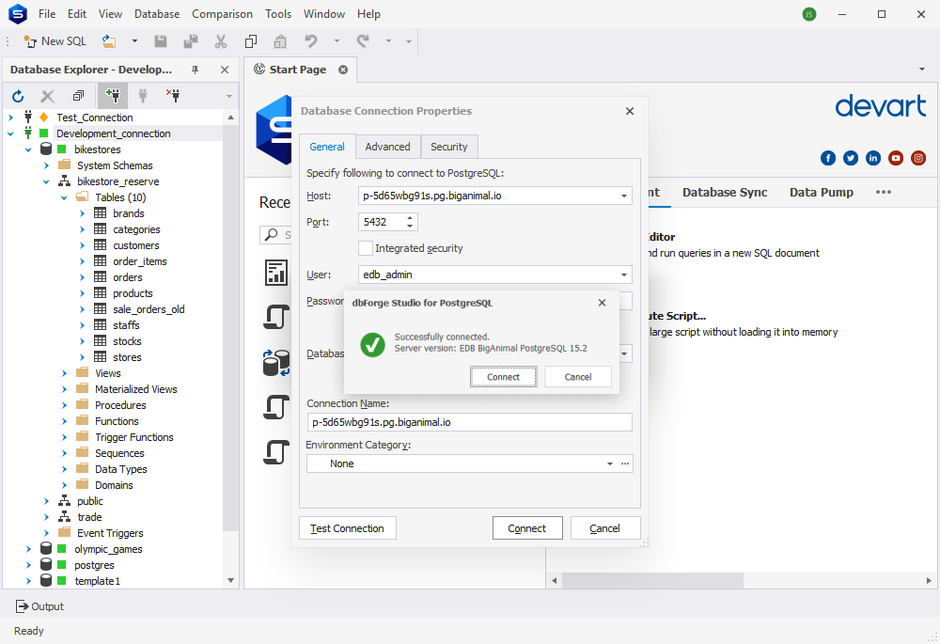Click the Connection Name input field
Screen dimensions: 940x644
pos(469,422)
